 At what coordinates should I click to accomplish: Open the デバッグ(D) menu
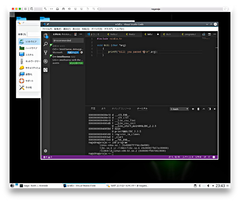pyautogui.click(x=97, y=29)
